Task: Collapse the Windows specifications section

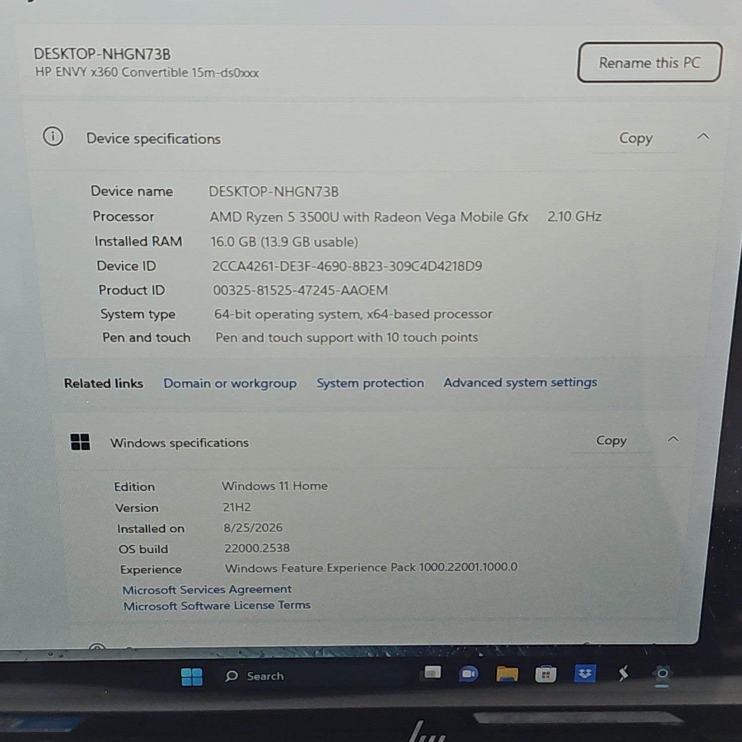Action: coord(673,439)
